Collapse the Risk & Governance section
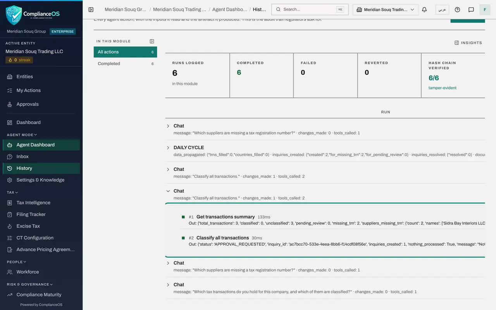496x310 pixels. click(29, 284)
